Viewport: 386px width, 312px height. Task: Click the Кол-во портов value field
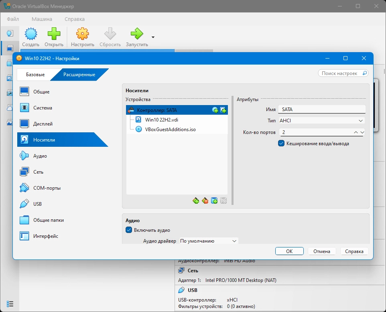[316, 132]
